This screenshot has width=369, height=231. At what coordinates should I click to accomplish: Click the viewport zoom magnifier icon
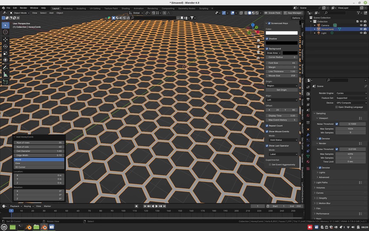click(x=258, y=41)
